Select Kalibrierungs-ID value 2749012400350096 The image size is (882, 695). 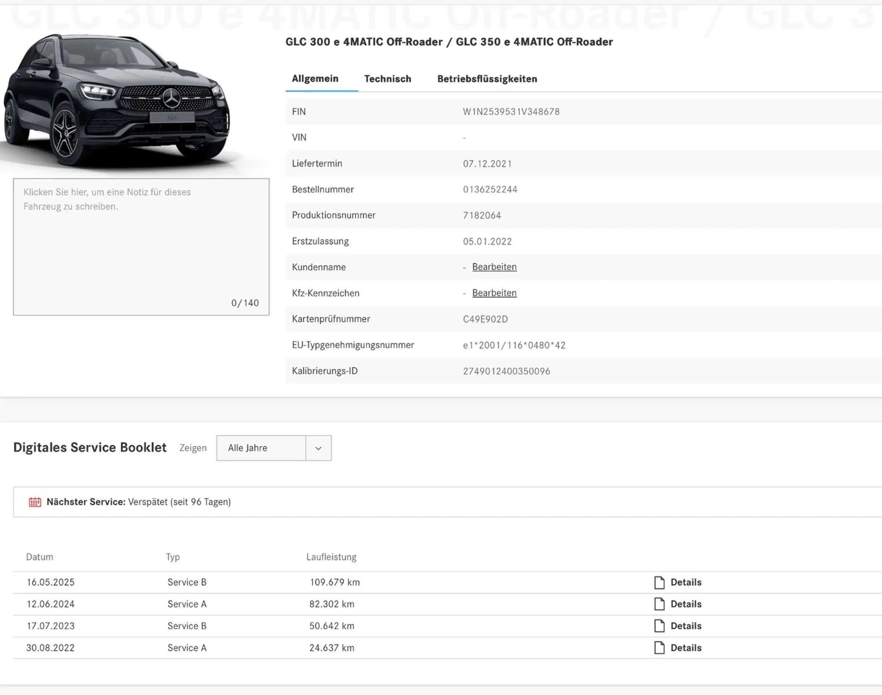pos(506,371)
